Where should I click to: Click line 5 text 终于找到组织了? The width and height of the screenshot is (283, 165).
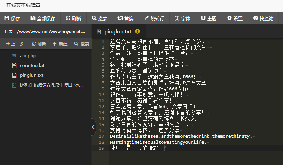pyautogui.click(x=129, y=65)
